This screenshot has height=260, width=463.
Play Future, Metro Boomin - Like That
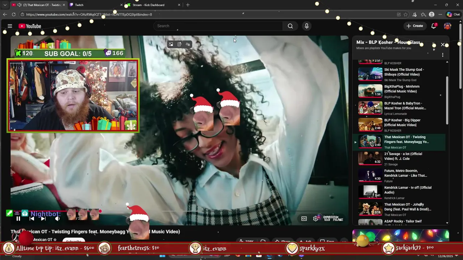tap(400, 175)
